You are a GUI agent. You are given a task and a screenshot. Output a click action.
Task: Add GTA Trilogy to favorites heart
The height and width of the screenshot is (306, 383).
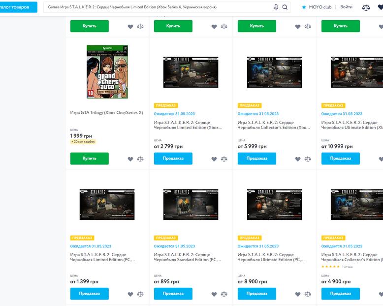130,159
